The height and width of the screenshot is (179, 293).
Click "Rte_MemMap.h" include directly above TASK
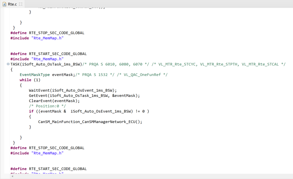click(x=47, y=59)
